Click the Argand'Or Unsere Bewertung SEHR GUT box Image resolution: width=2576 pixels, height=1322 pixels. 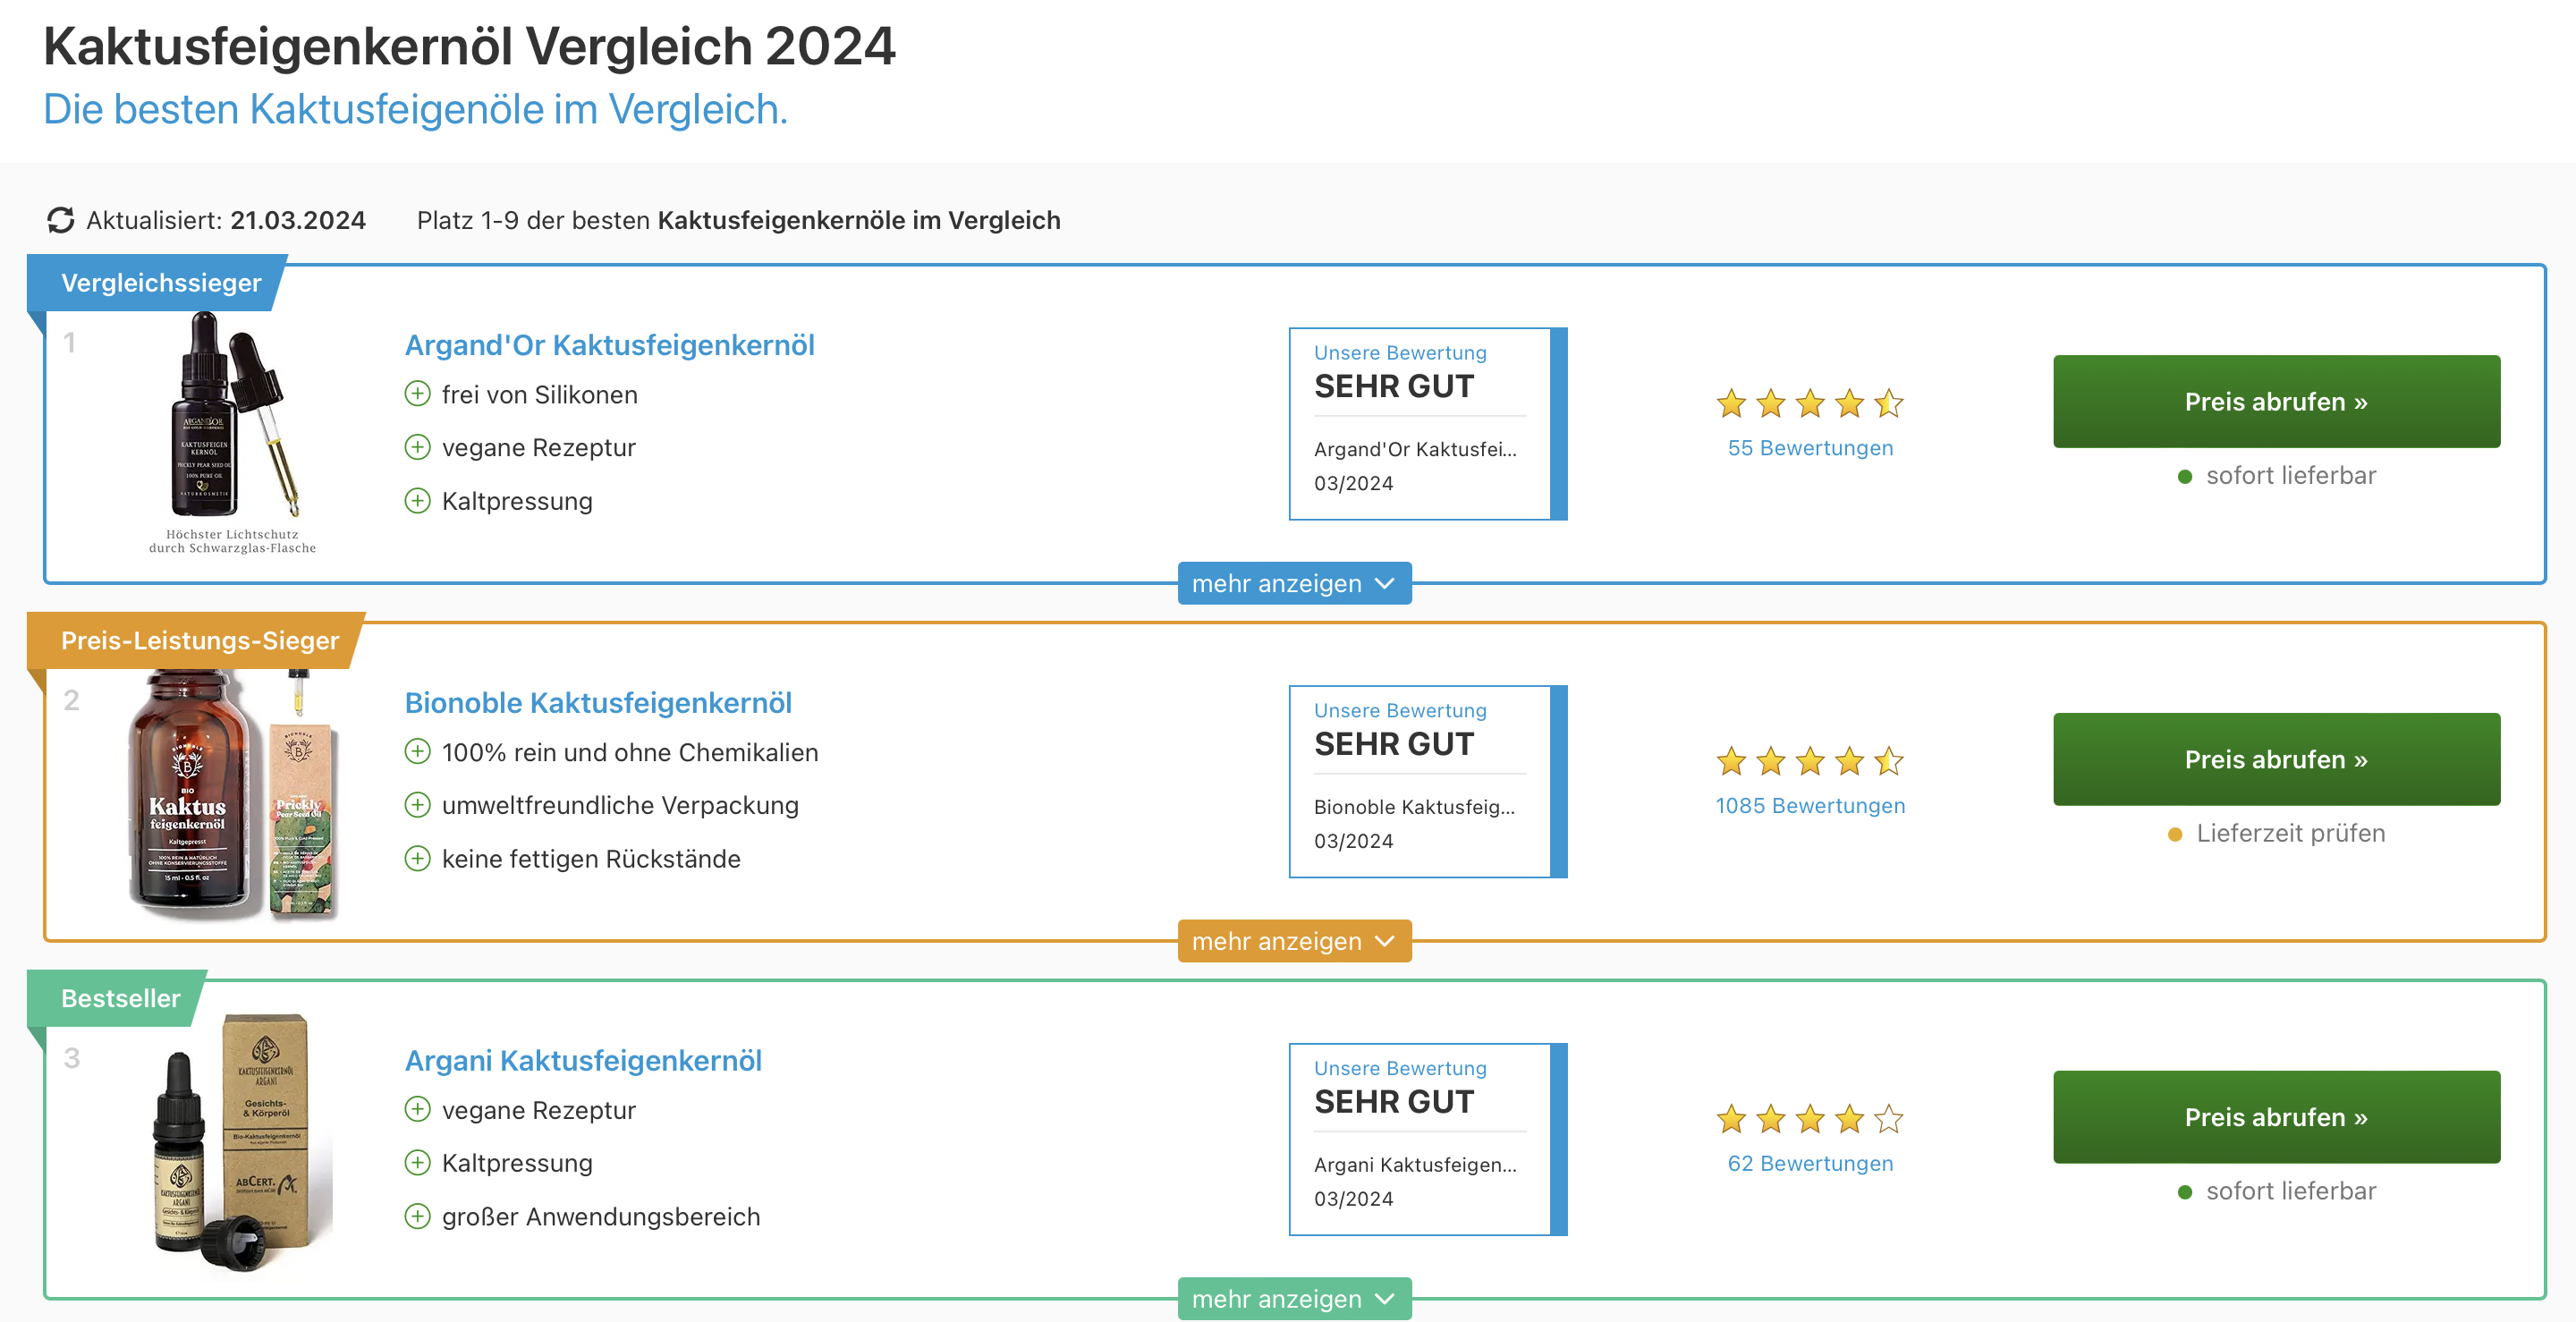coord(1427,423)
